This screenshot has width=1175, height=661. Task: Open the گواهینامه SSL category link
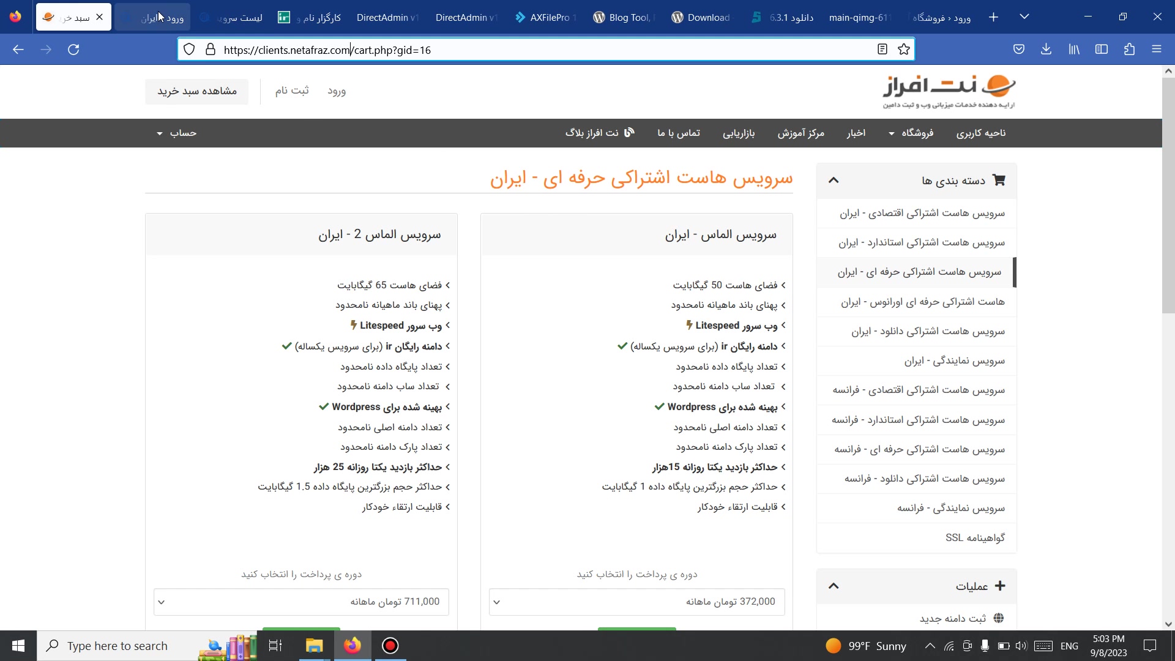[975, 537]
